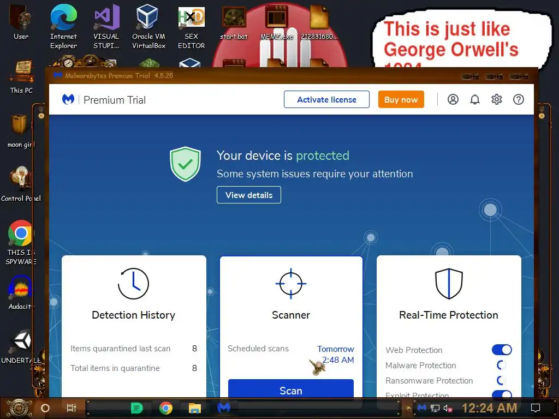
Task: Open the Real-Time Protection card title
Action: [x=449, y=315]
